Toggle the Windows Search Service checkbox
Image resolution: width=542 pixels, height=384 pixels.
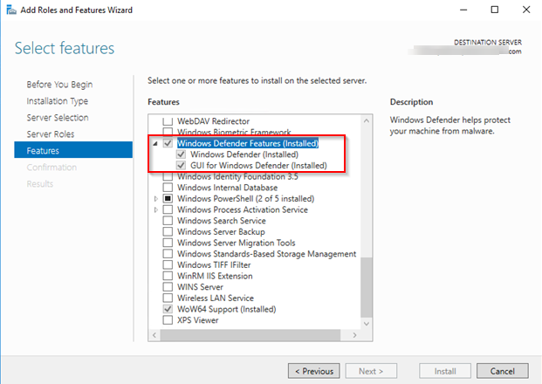tap(168, 221)
